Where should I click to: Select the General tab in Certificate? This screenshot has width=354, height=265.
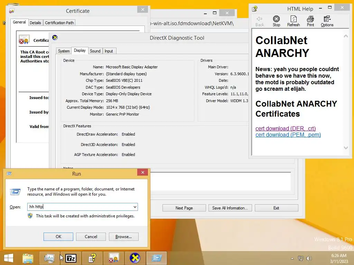point(19,22)
